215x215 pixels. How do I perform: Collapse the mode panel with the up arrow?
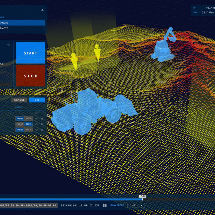pyautogui.click(x=42, y=10)
